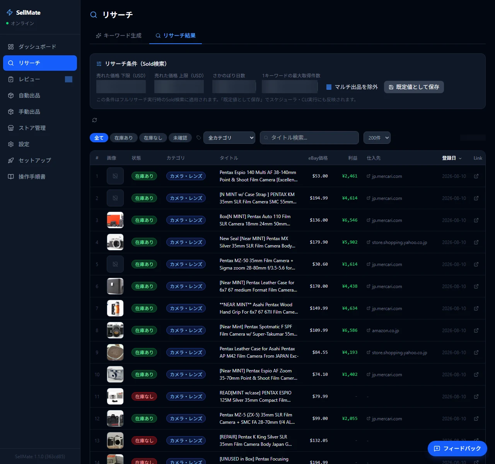Open external link icon for Pentax MZ-5 row
The width and height of the screenshot is (495, 464).
(476, 419)
